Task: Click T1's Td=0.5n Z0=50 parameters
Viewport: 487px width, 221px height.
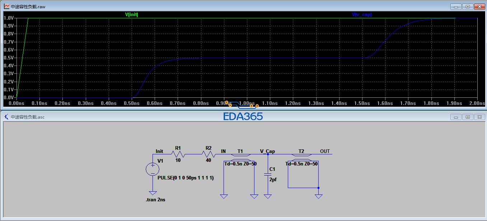Action: [x=240, y=164]
